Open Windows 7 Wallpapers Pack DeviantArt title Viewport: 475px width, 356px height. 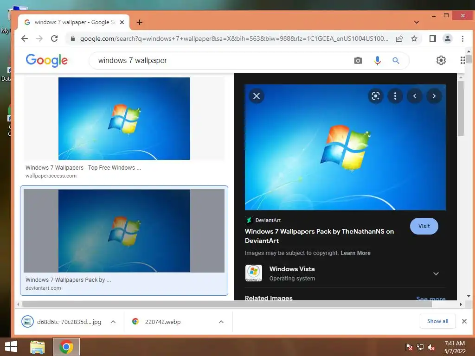click(319, 236)
